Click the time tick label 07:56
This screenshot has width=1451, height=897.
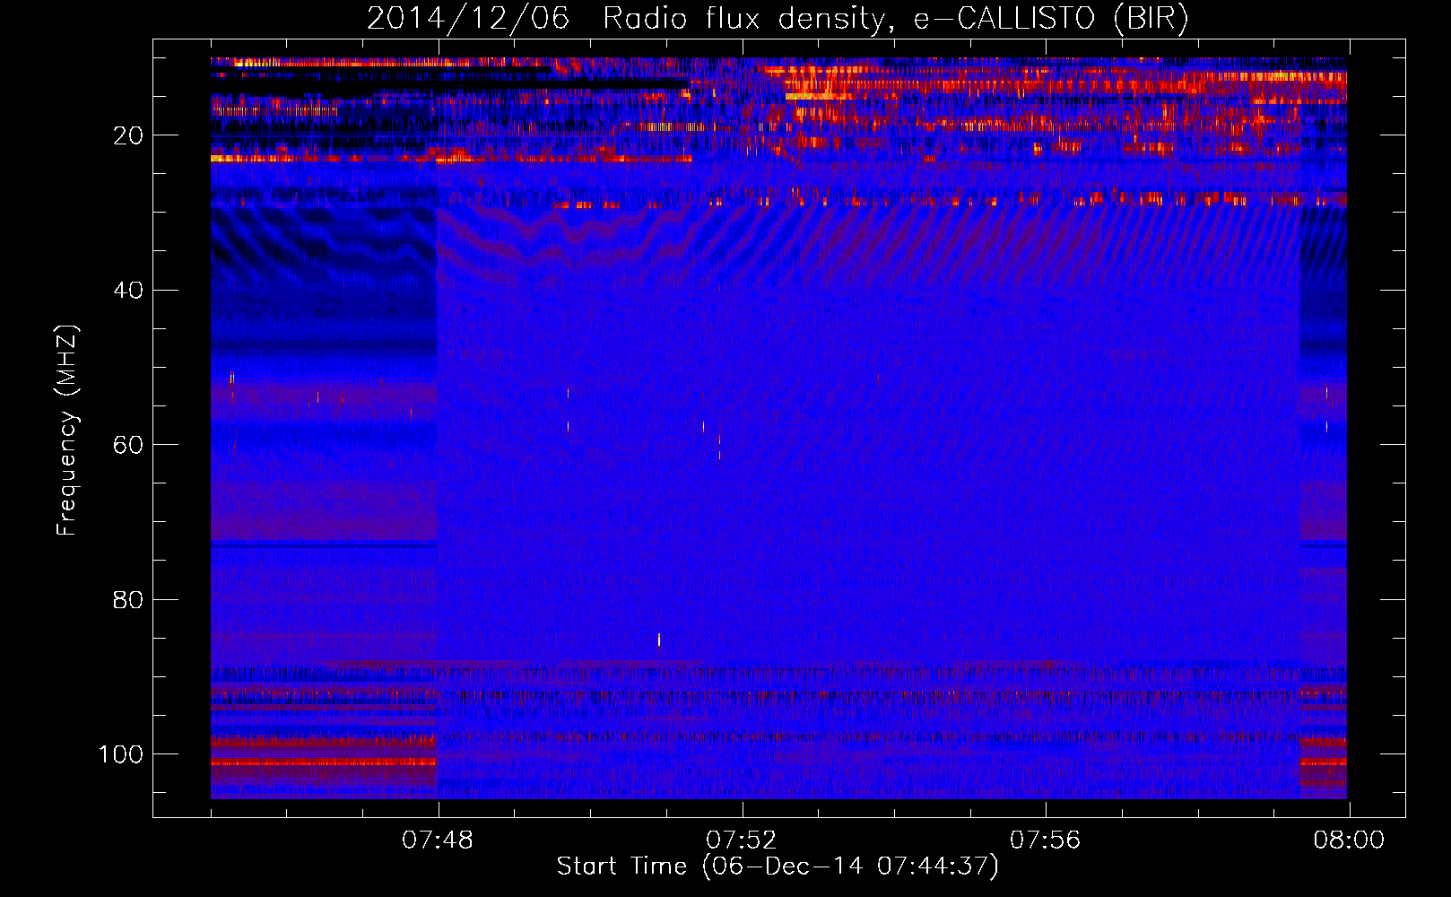click(x=1046, y=840)
